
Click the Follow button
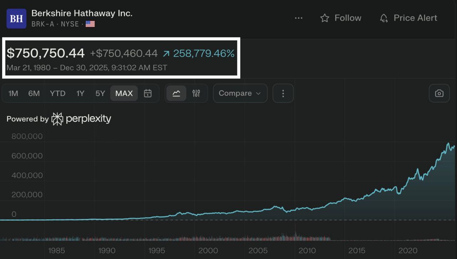[x=340, y=18]
